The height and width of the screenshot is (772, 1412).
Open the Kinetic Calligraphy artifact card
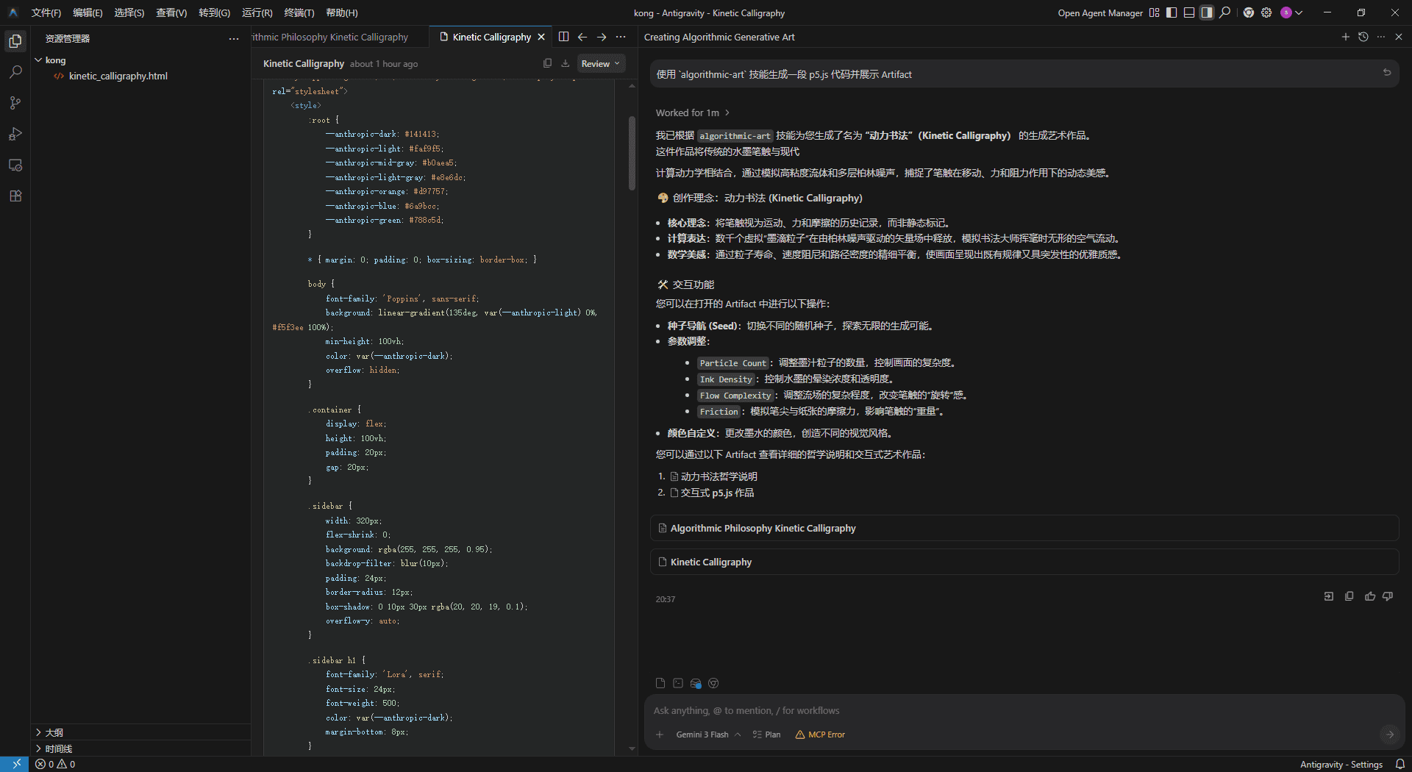tap(1024, 562)
